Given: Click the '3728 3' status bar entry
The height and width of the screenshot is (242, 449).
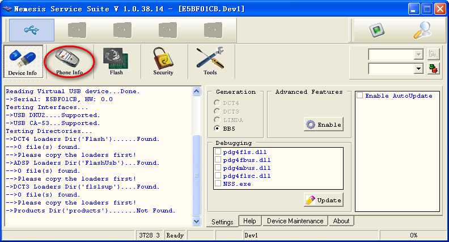Looking at the screenshot, I should [149, 235].
